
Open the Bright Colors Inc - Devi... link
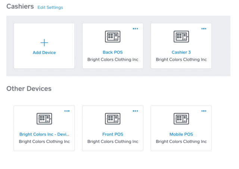point(44,134)
